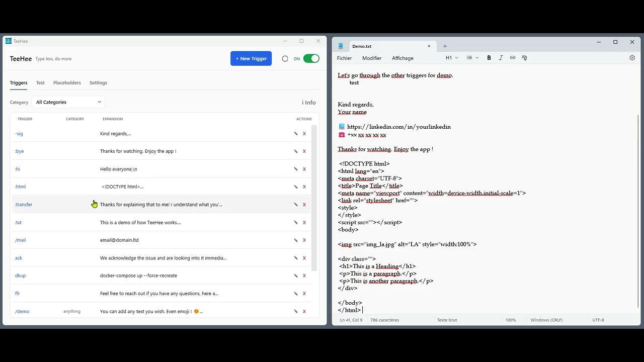
Task: Click the New Trigger button
Action: [251, 59]
